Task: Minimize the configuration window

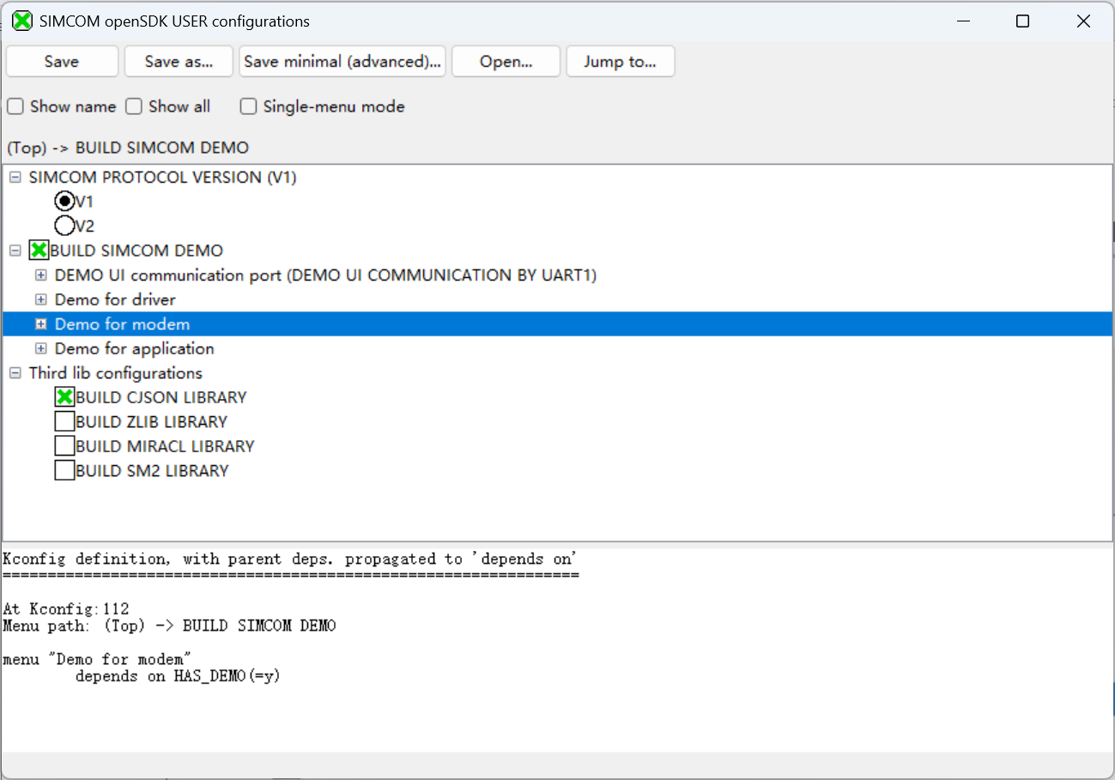Action: (961, 21)
